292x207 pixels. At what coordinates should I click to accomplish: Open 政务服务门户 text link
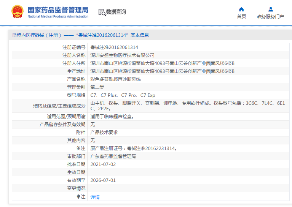coord(270,17)
